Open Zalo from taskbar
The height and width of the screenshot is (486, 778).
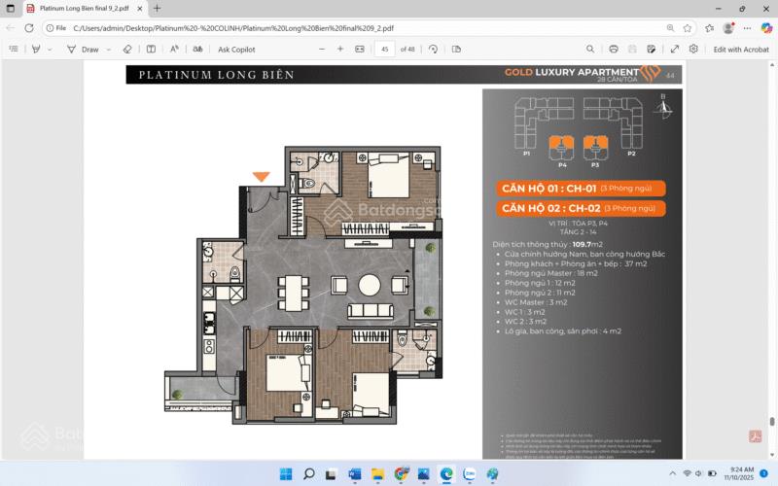470,474
